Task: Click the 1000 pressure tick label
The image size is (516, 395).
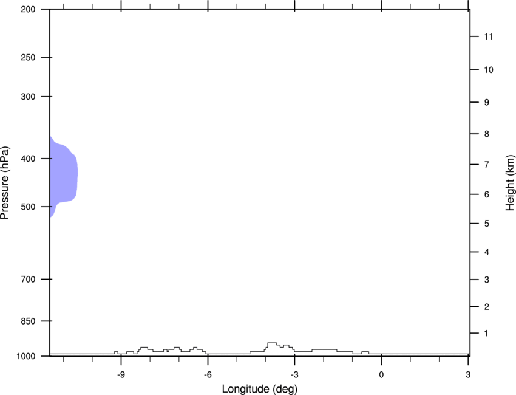Action: 26,357
